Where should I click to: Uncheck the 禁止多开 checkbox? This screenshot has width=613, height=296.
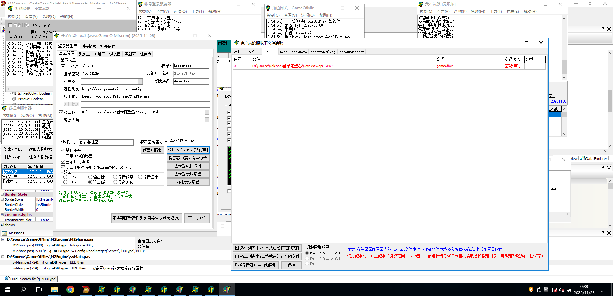[63, 150]
